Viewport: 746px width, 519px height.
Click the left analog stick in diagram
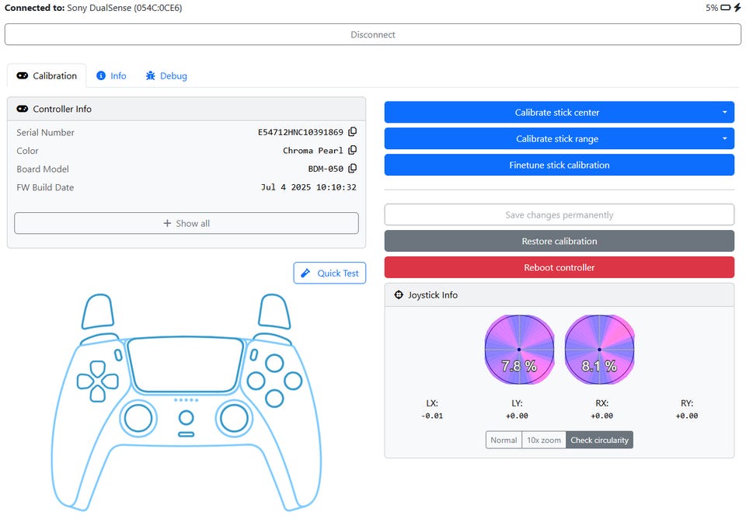click(138, 418)
